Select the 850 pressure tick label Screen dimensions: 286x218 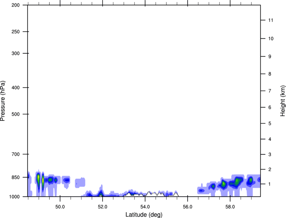coord(15,177)
